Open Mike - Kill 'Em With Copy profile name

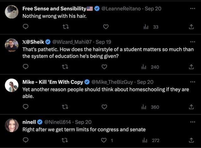click(53, 82)
